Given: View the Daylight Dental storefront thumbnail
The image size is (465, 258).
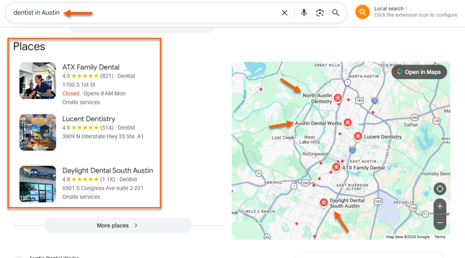Looking at the screenshot, I should (x=38, y=184).
